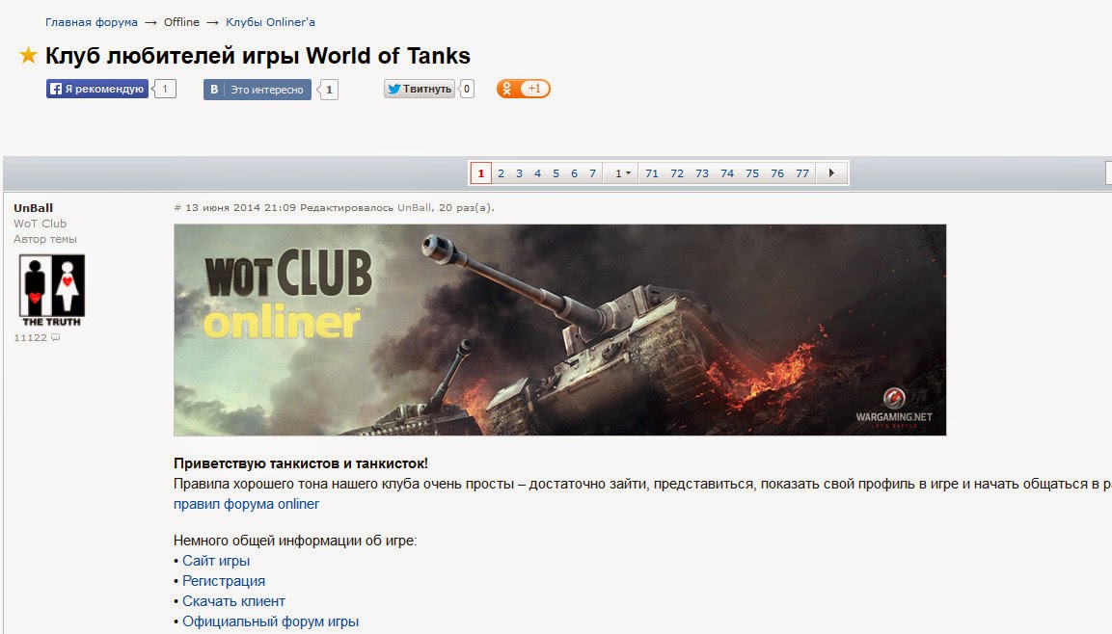Viewport: 1112px width, 634px height.
Task: Click UnBall's 'The Truth' avatar
Action: [x=52, y=290]
